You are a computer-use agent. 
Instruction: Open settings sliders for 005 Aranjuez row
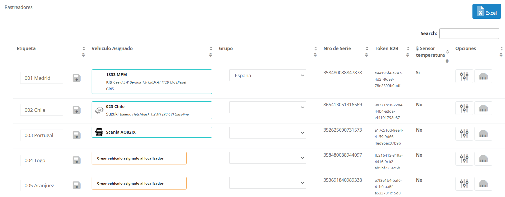pos(464,184)
